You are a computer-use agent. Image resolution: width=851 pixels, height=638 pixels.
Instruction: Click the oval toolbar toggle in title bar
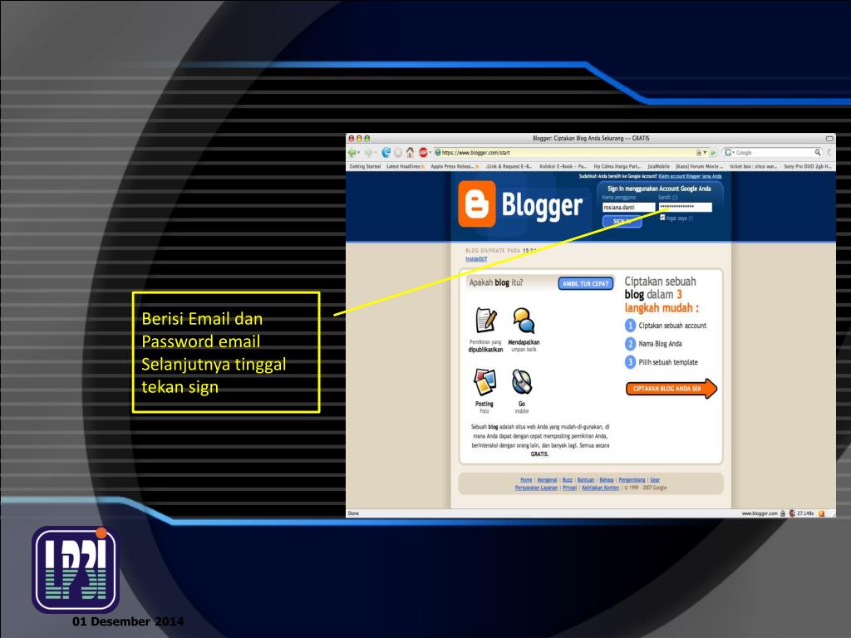(x=829, y=139)
